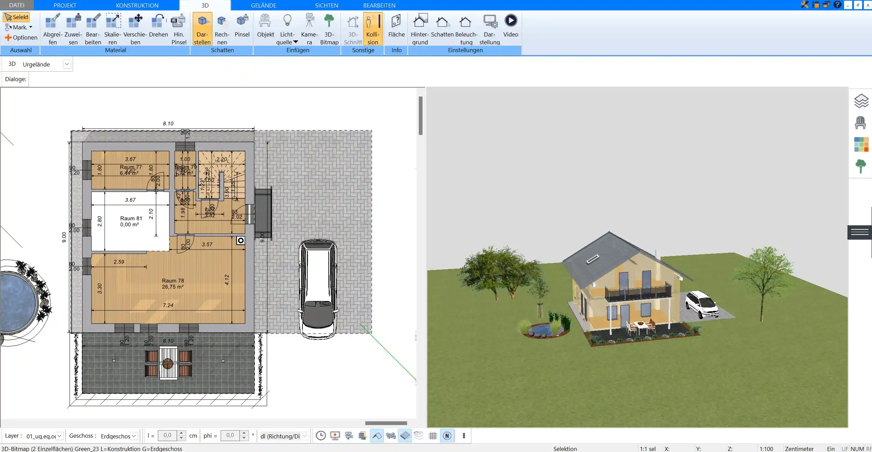Toggle the floor slab visibility button
Screen dimensions: 872x452
coord(405,436)
